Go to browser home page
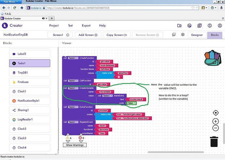 22,8
